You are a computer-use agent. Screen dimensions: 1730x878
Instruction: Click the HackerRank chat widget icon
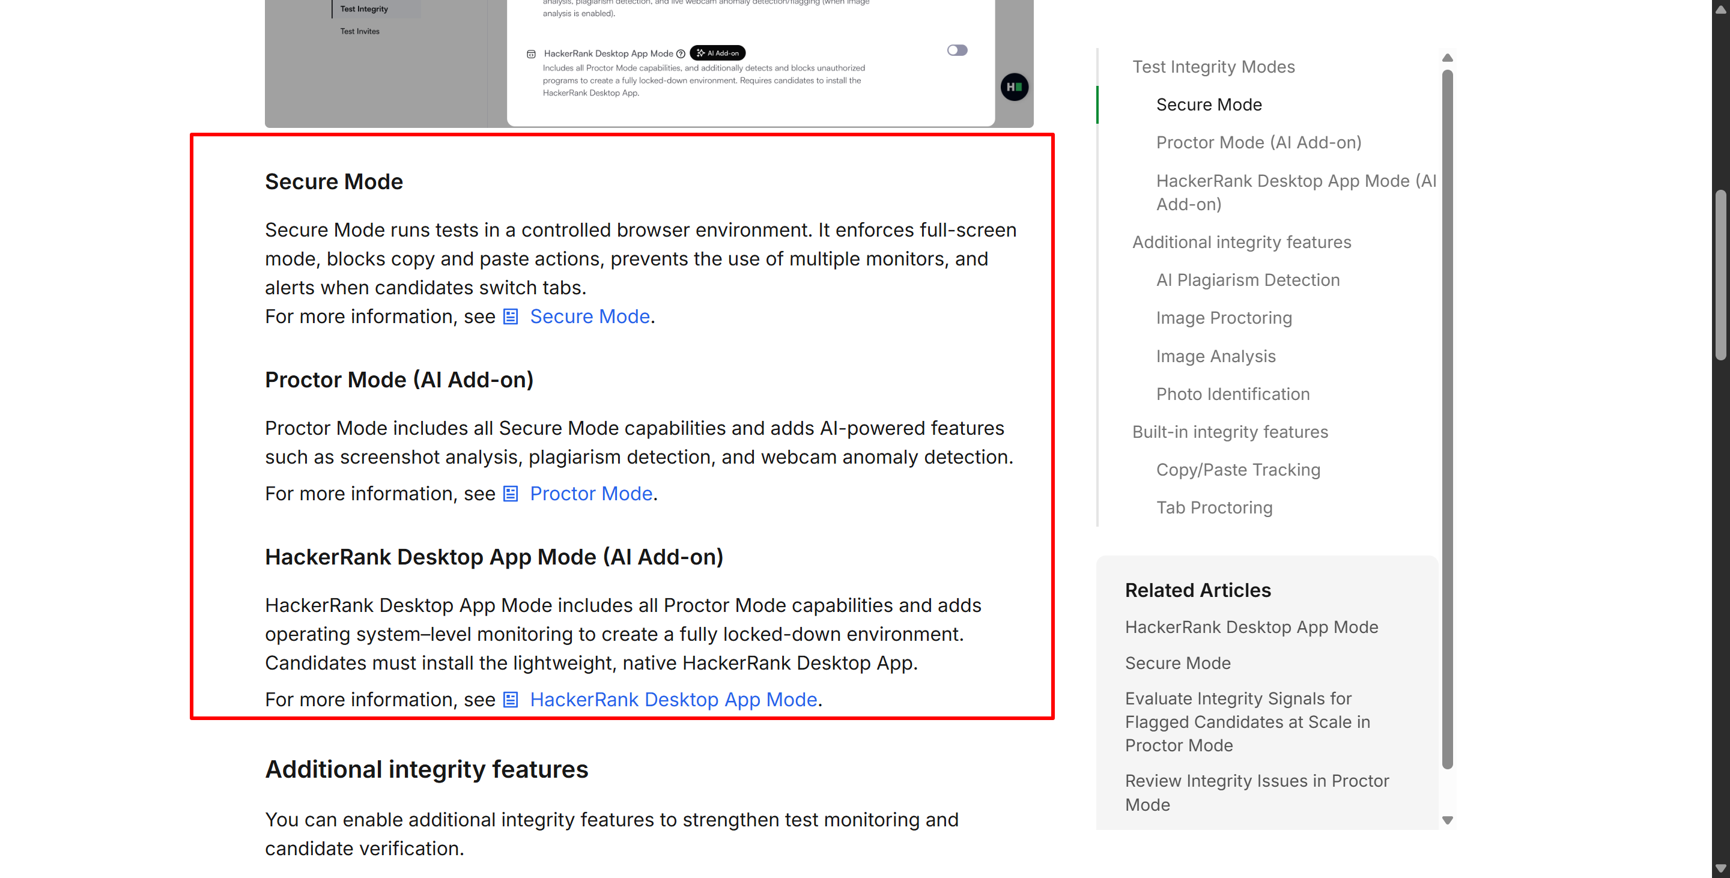[x=1014, y=87]
